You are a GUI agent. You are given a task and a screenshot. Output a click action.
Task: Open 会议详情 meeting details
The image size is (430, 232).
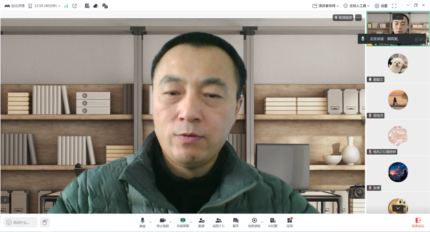pyautogui.click(x=14, y=6)
